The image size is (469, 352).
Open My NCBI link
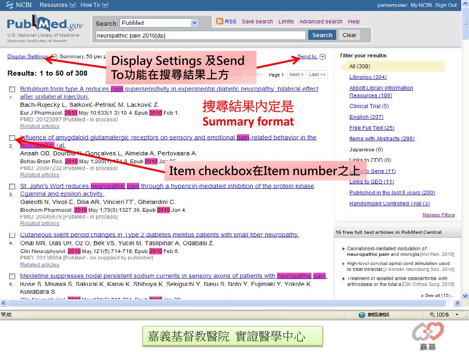421,5
